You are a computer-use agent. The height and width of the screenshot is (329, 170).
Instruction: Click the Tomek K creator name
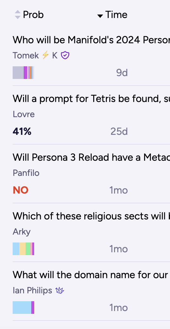[35, 55]
